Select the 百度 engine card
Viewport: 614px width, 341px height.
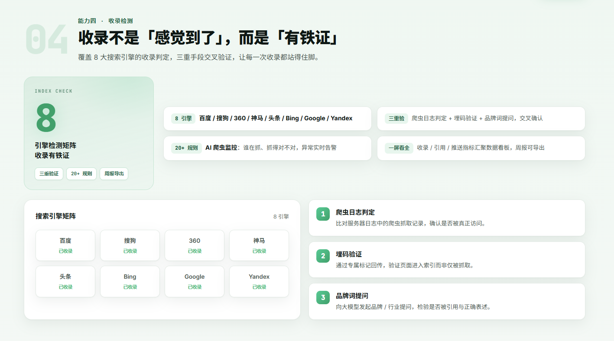pyautogui.click(x=65, y=245)
